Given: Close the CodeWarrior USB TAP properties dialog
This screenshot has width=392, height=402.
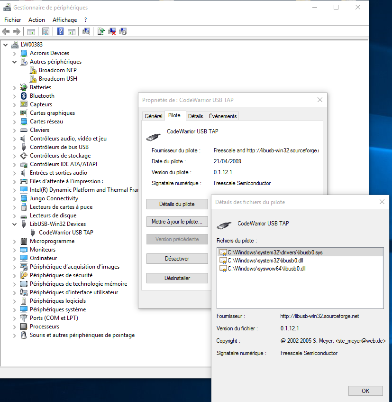Looking at the screenshot, I should [320, 100].
